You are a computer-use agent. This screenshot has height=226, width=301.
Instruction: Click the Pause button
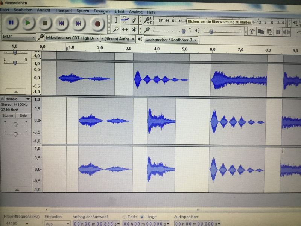(11, 23)
